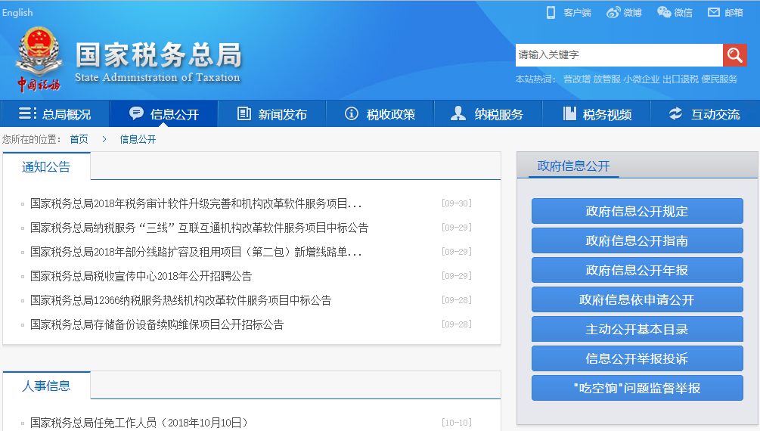The width and height of the screenshot is (760, 431).
Task: Go to 首页 in breadcrumb
Action: 79,140
